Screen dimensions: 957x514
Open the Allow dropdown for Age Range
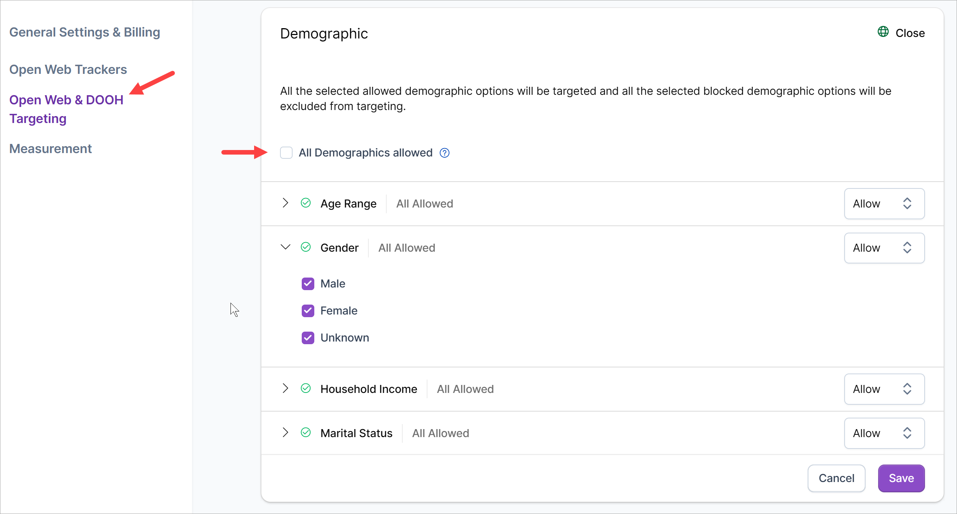(x=884, y=204)
